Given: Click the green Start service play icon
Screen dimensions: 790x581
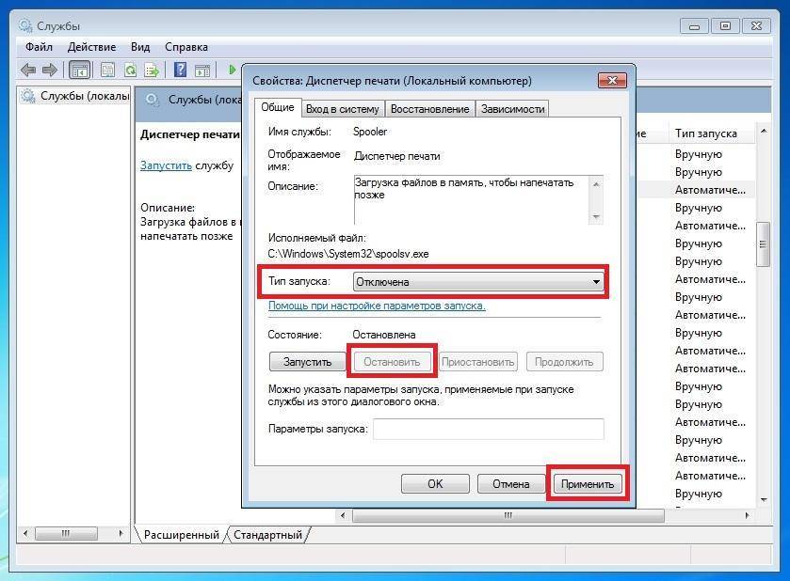Looking at the screenshot, I should [x=232, y=70].
